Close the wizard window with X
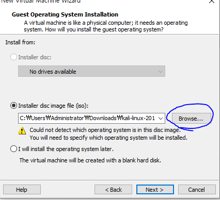The width and height of the screenshot is (220, 200). (x=212, y=2)
